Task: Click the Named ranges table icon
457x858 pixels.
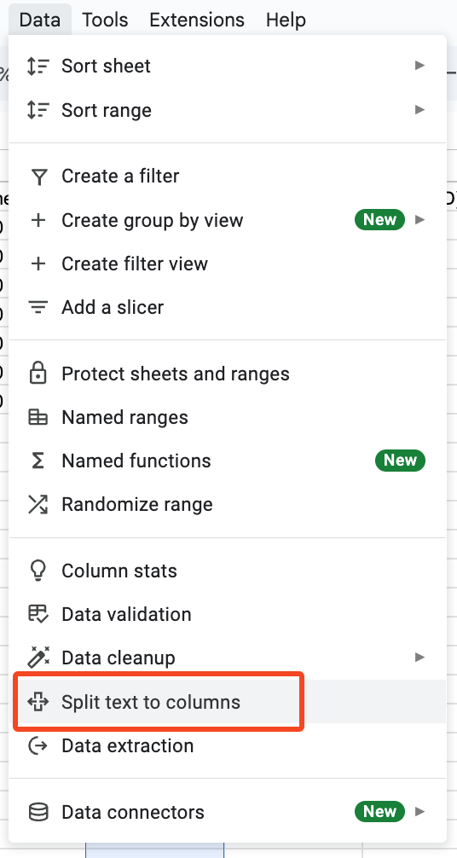Action: [x=38, y=418]
